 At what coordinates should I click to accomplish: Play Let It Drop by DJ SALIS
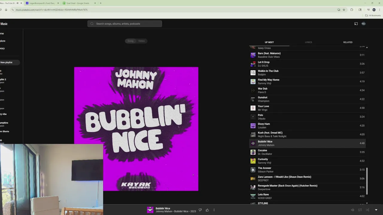[x=307, y=64]
